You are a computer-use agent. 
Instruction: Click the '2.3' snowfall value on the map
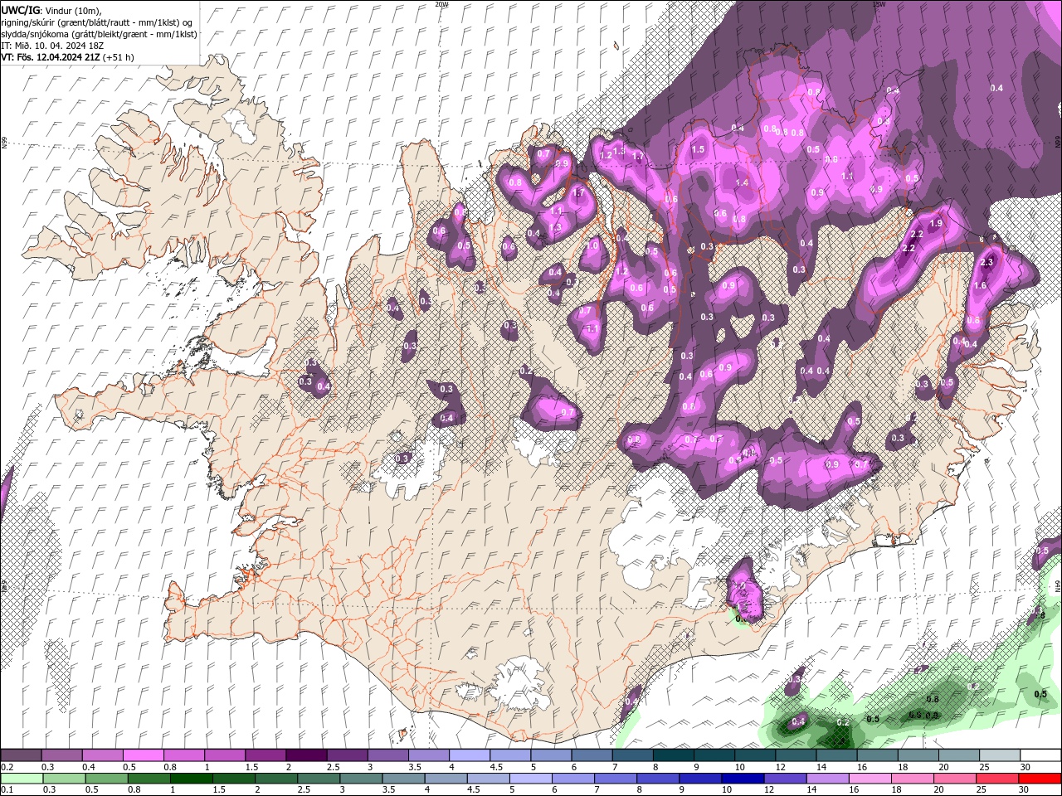(x=986, y=262)
